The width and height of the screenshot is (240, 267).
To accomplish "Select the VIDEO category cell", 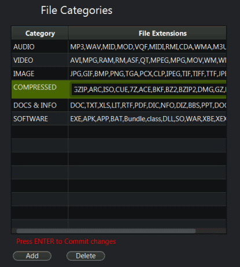I will (40, 60).
